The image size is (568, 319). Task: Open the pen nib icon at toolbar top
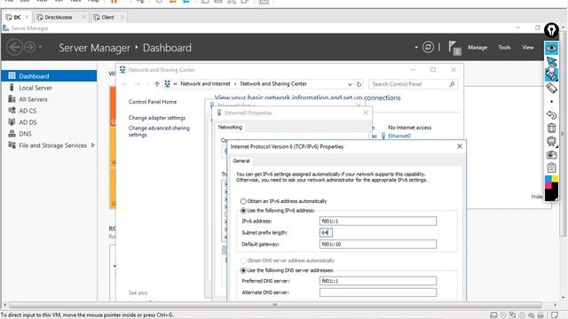click(x=551, y=30)
